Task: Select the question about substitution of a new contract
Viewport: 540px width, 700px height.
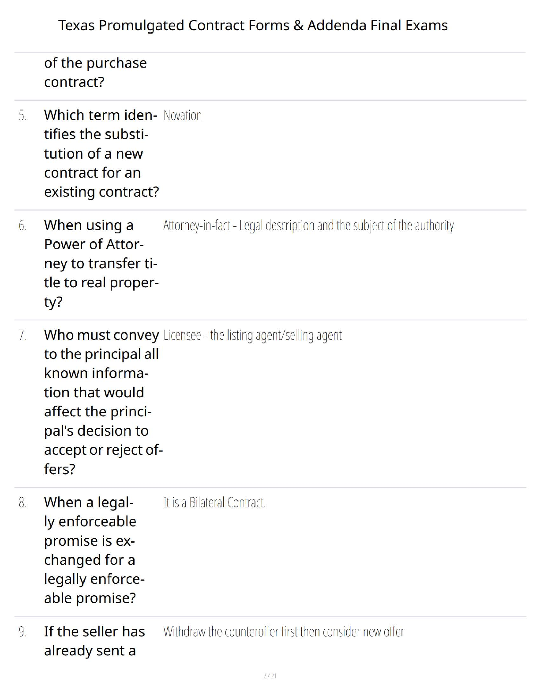Action: coord(101,153)
